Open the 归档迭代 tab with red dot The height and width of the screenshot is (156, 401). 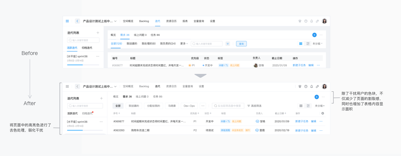(x=88, y=113)
